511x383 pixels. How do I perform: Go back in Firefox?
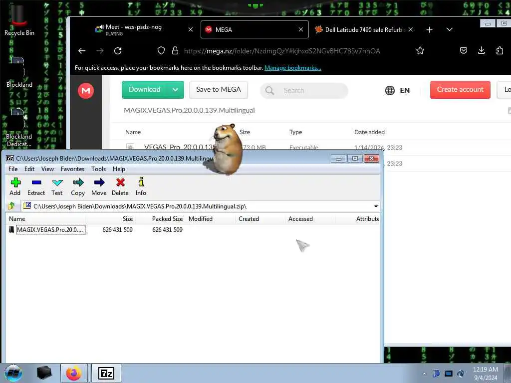pyautogui.click(x=82, y=51)
